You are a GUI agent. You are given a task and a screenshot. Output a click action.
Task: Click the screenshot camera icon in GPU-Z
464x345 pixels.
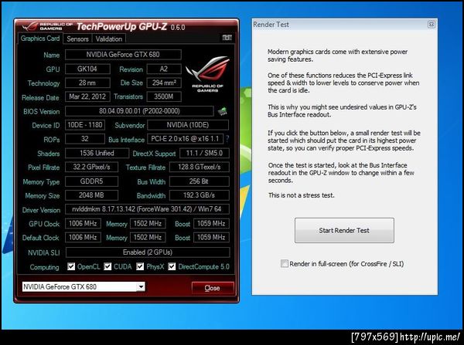[227, 38]
